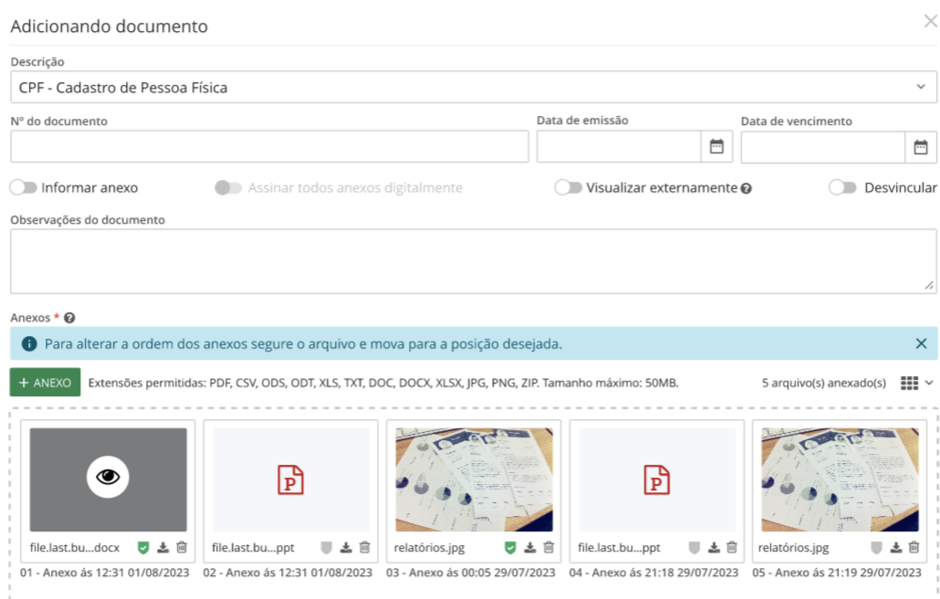Preview the file.last.bu...docx attachment via eye icon
This screenshot has width=940, height=599.
click(109, 476)
